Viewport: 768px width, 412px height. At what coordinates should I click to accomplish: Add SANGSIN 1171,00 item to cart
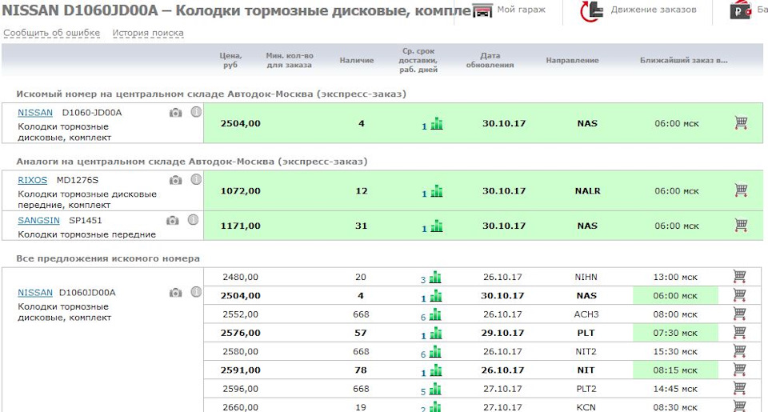click(x=741, y=225)
